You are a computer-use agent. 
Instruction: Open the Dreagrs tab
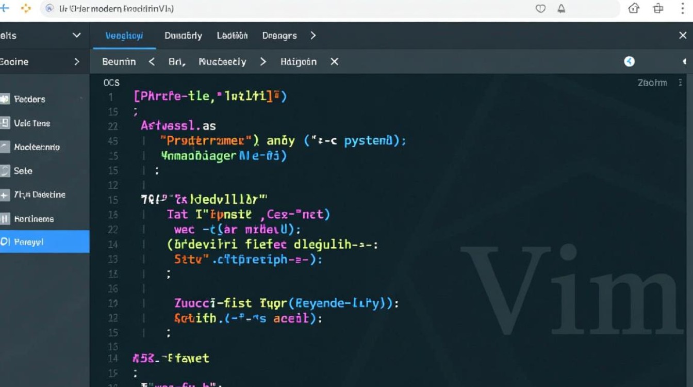279,36
